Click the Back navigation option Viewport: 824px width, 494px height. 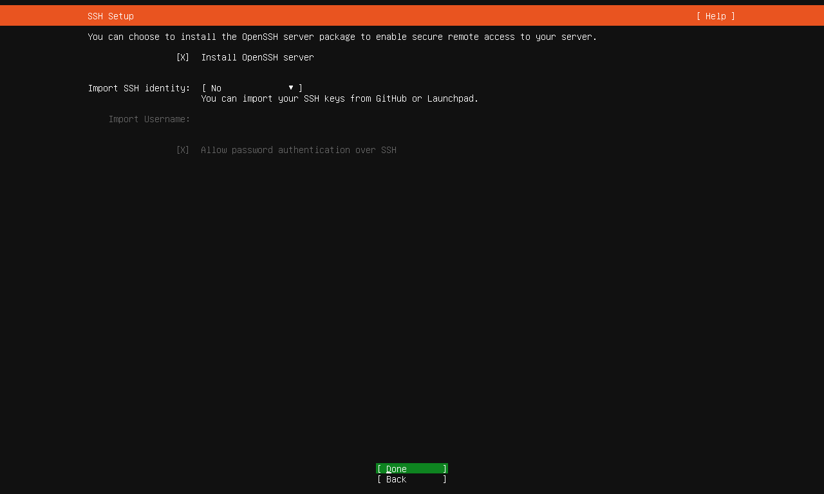[411, 479]
